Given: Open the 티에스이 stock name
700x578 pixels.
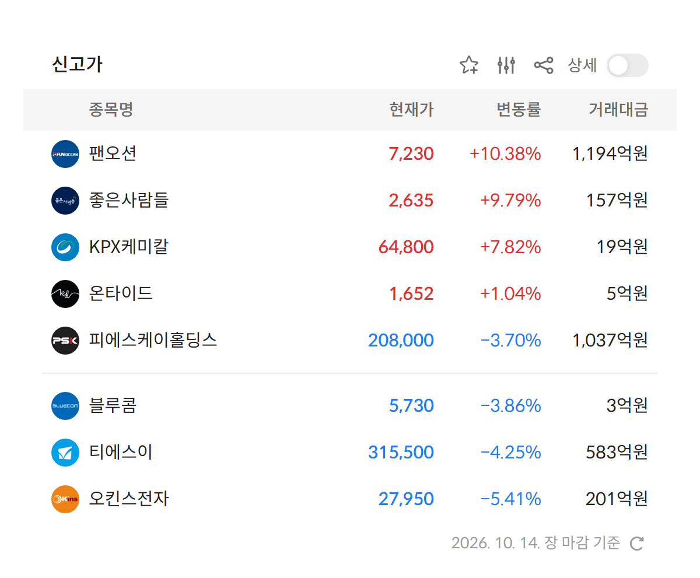Looking at the screenshot, I should click(x=121, y=453).
